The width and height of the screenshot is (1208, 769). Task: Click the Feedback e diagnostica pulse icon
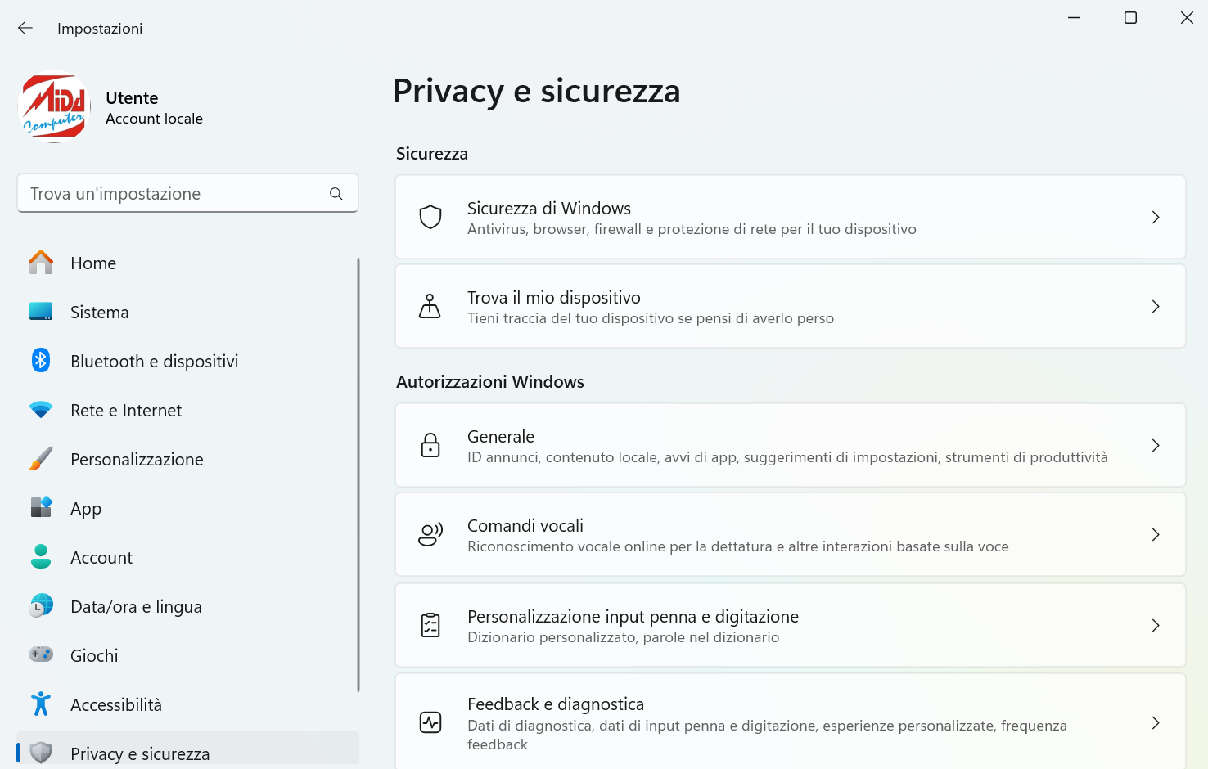(430, 722)
